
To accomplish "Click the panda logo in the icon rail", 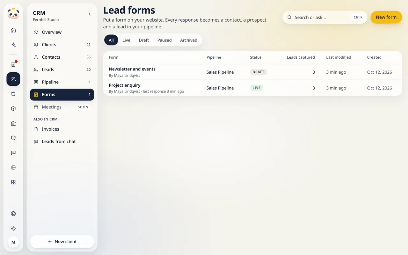I will 13,13.
